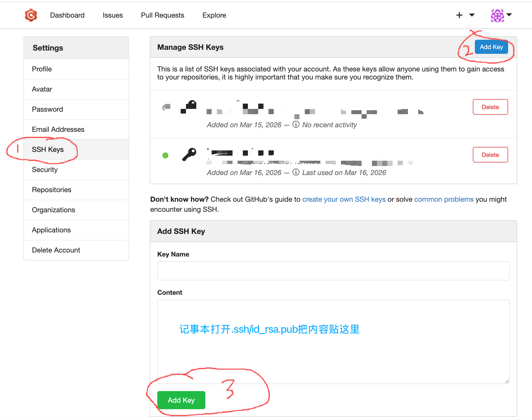Viewport: 532px width, 420px height.
Task: Open Security settings section
Action: click(45, 170)
